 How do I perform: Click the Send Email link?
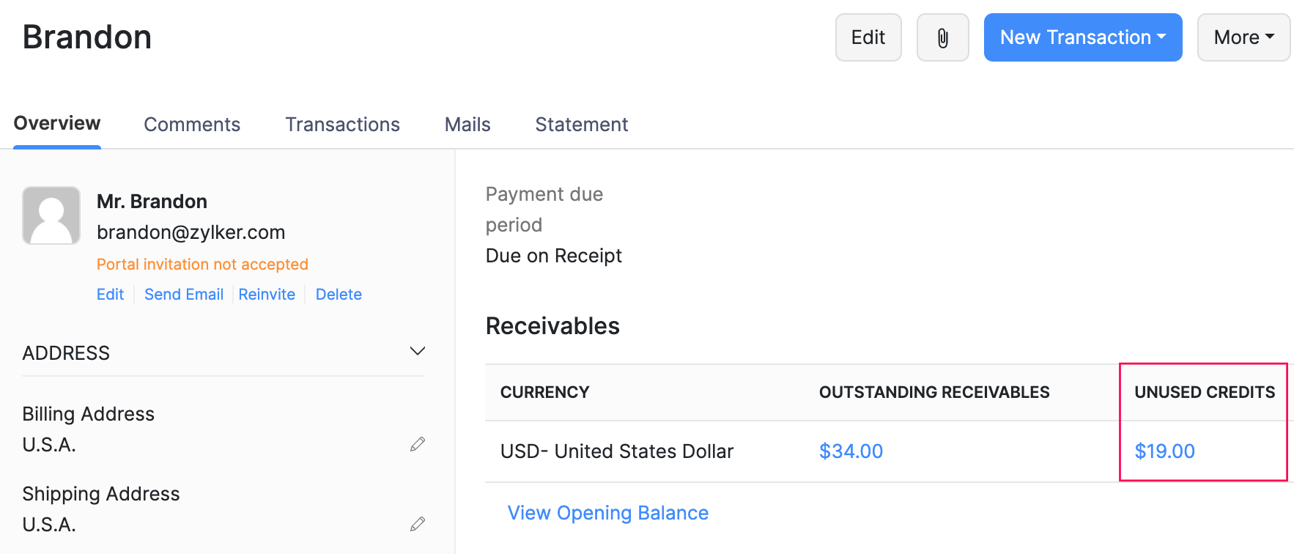(184, 295)
